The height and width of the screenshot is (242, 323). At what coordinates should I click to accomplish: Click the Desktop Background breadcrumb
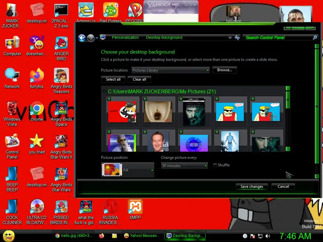(x=164, y=37)
